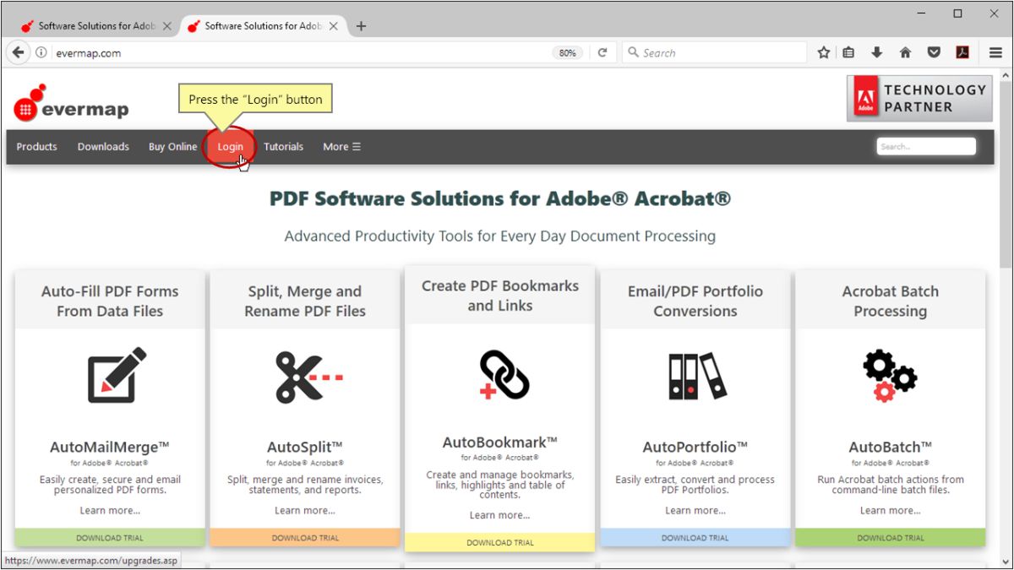The height and width of the screenshot is (570, 1014).
Task: Download trial of AutoSplit
Action: [x=305, y=538]
